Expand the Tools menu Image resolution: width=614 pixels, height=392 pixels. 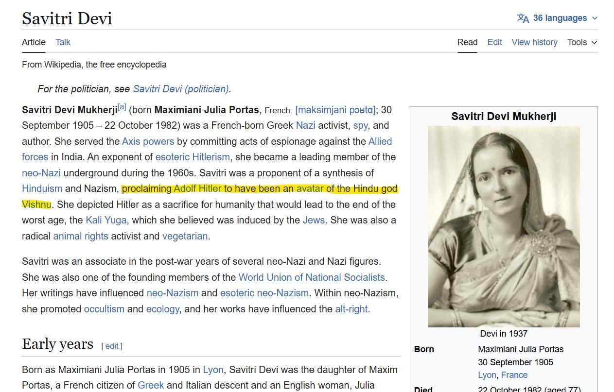point(582,42)
